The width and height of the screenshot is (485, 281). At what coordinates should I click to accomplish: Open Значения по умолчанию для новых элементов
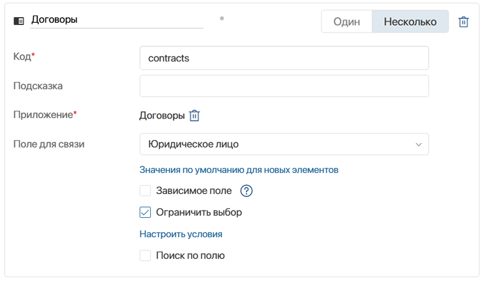pyautogui.click(x=239, y=170)
